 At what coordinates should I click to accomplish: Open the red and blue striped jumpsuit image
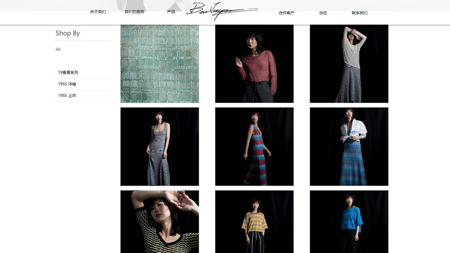(254, 147)
